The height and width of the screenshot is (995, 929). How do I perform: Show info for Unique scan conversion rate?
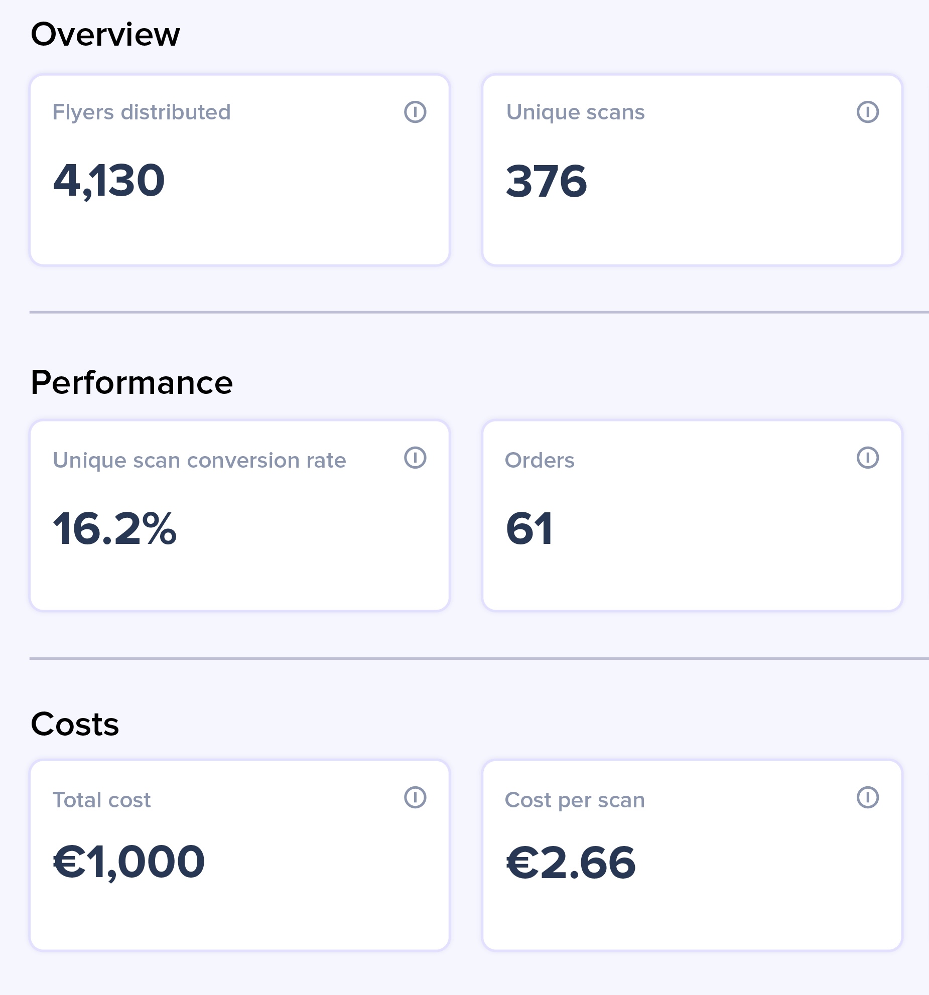coord(415,458)
